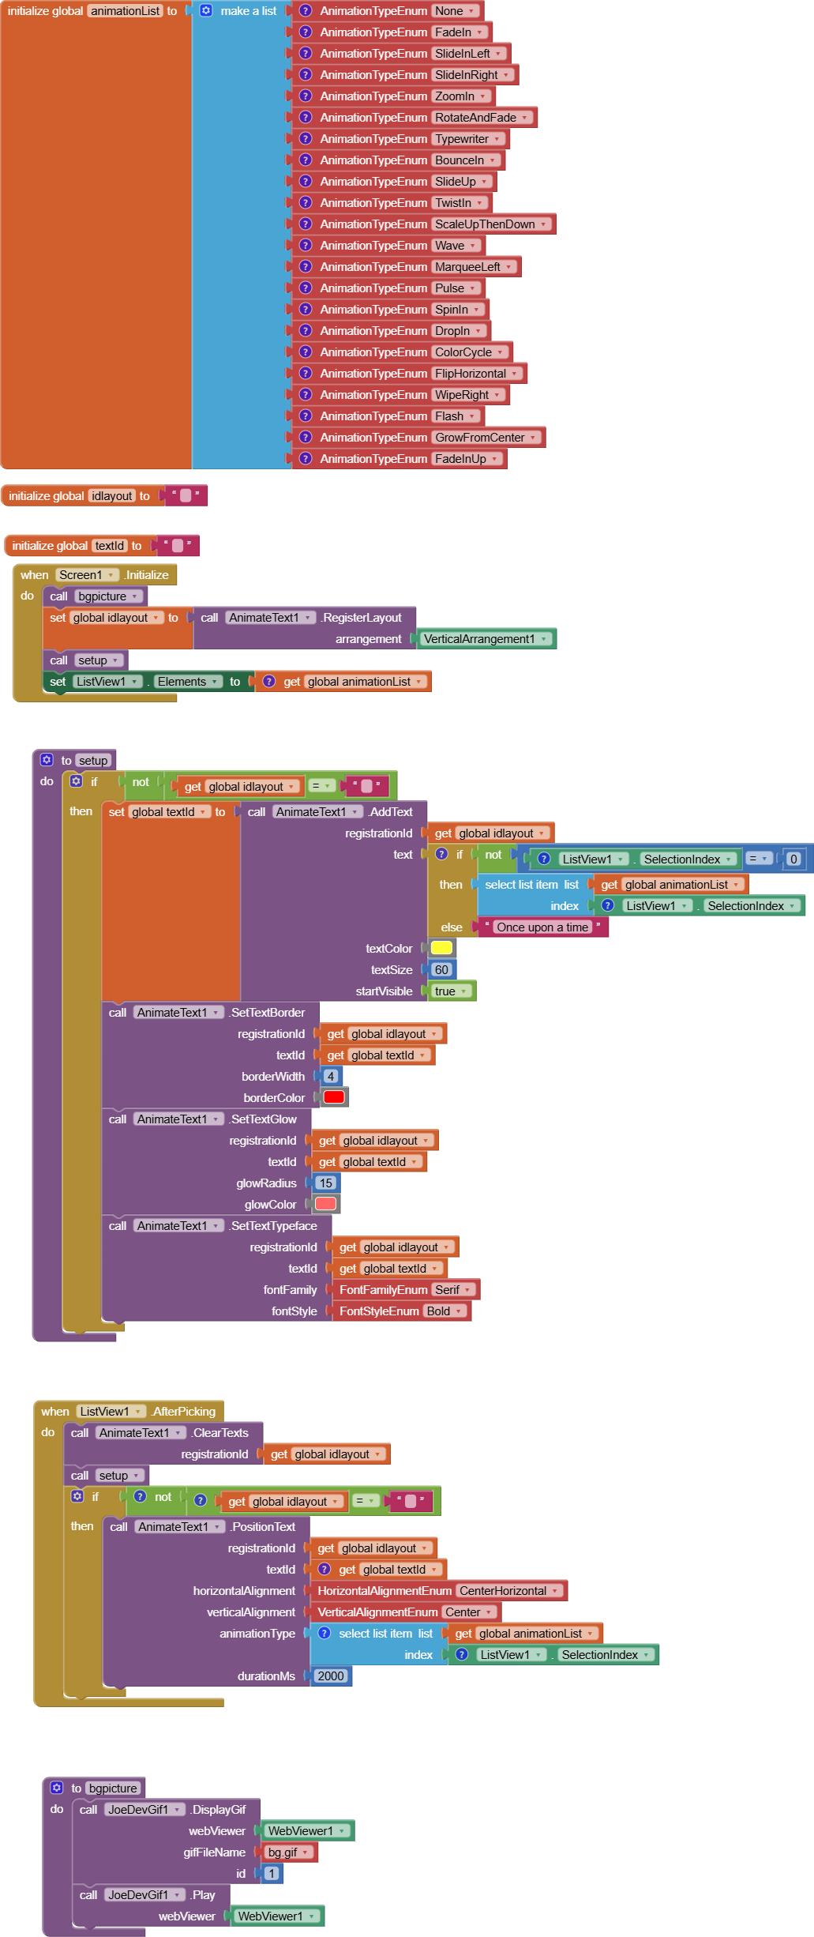Click the gear icon on the setup procedure
Image resolution: width=814 pixels, height=1937 pixels.
coord(47,760)
